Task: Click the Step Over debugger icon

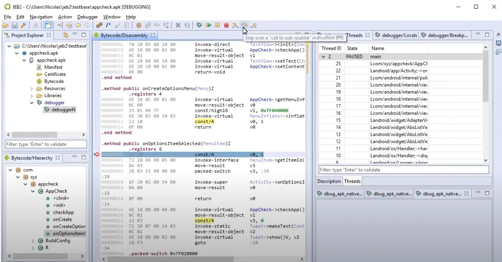Action: (244, 25)
